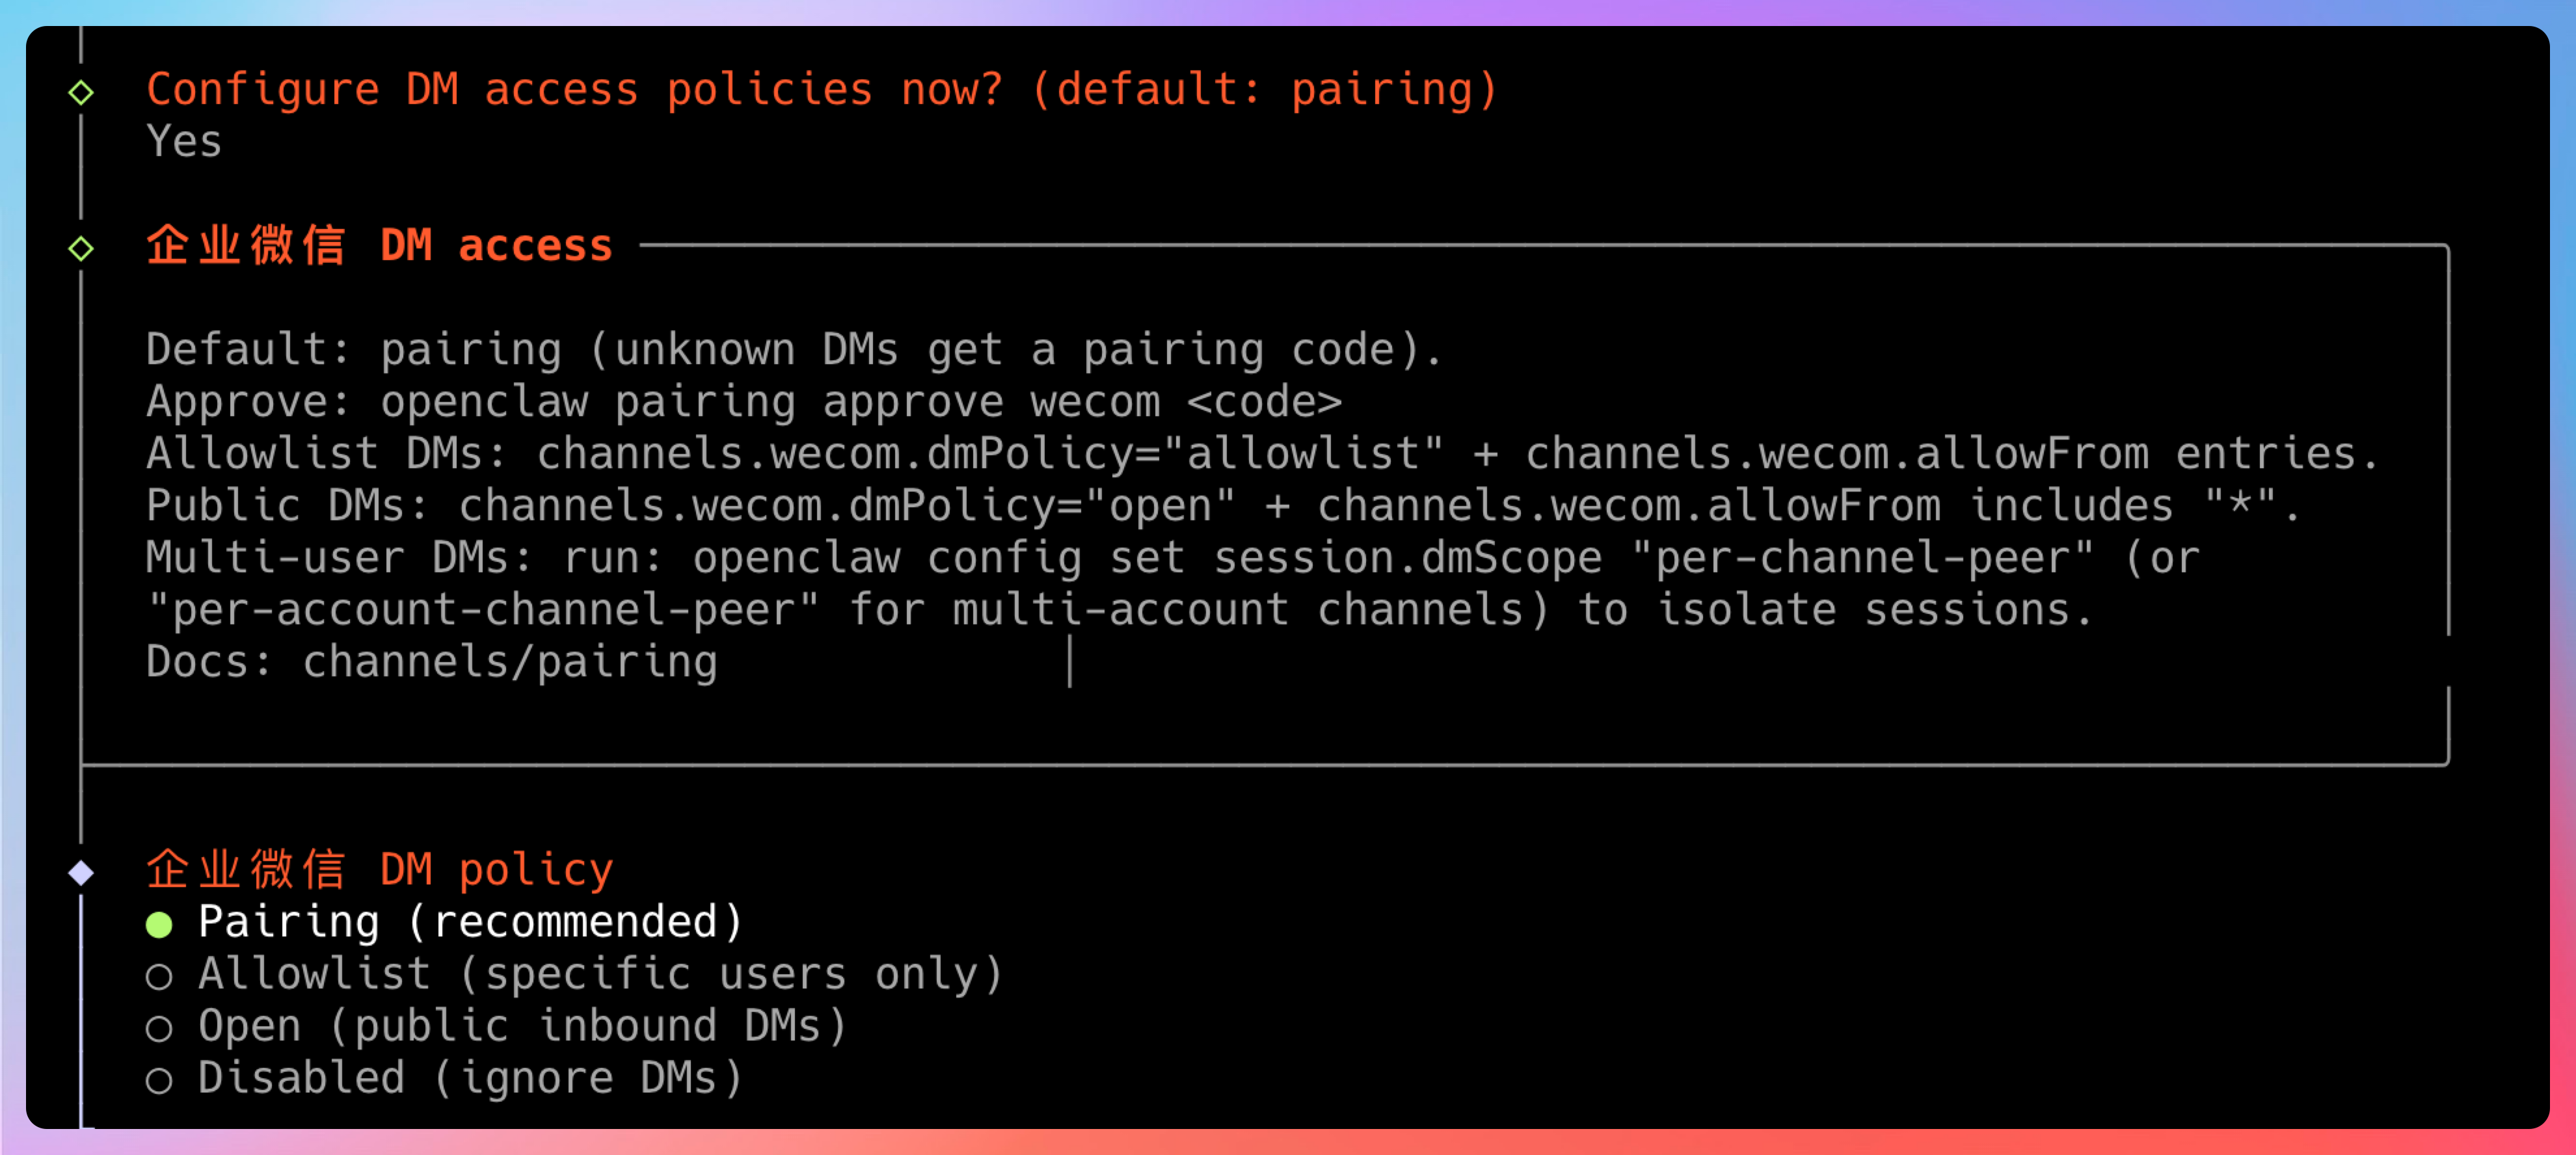Viewport: 2576px width, 1155px height.
Task: Click the filled green Pairing radio dot
Action: [159, 924]
